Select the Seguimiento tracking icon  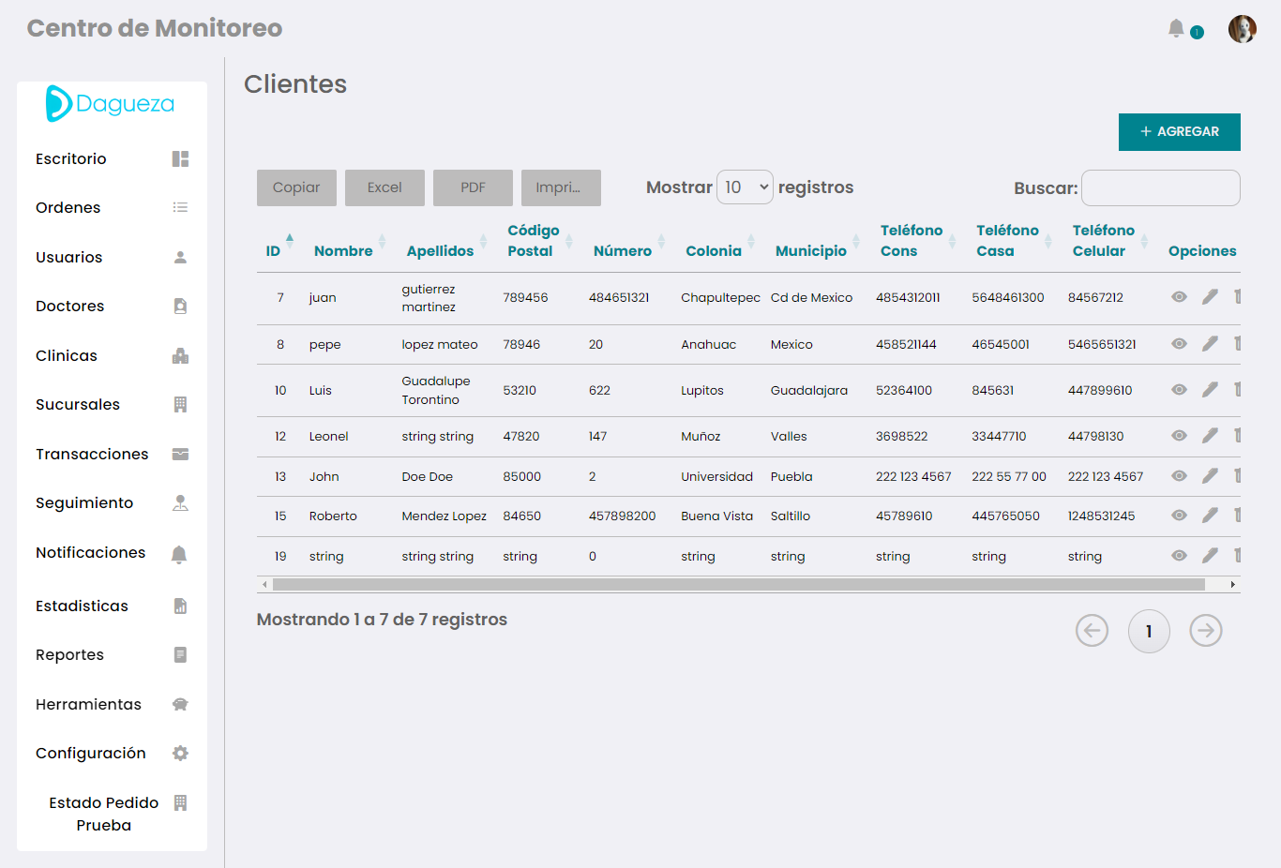[180, 502]
